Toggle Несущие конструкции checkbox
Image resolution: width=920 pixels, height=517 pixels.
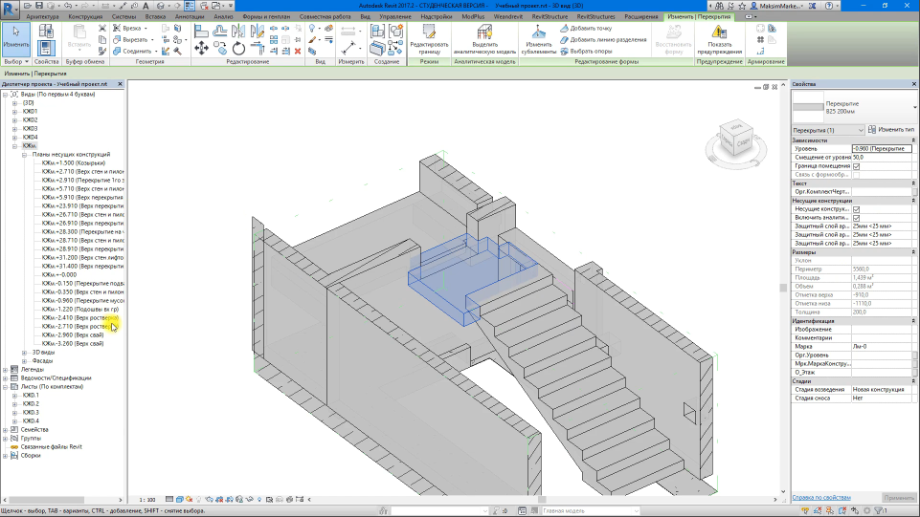point(856,209)
